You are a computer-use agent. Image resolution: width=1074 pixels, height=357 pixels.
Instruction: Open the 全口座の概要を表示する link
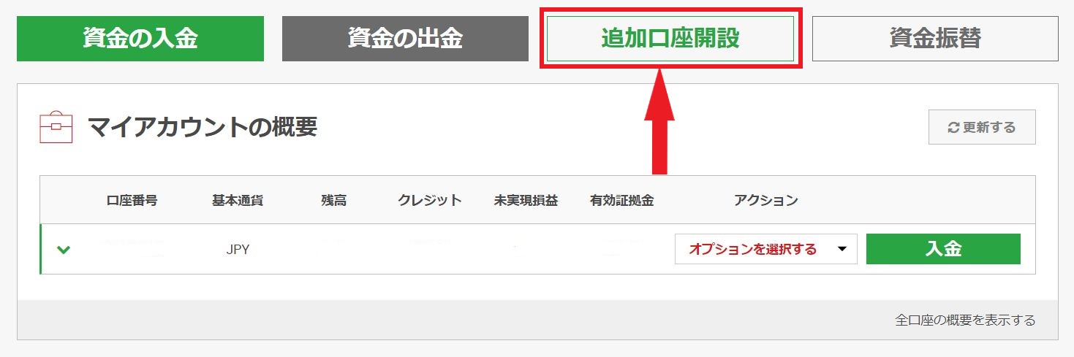tap(964, 320)
